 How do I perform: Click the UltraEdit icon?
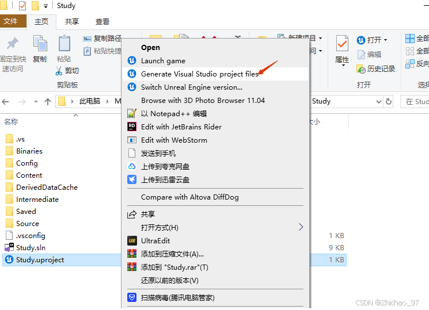(132, 241)
